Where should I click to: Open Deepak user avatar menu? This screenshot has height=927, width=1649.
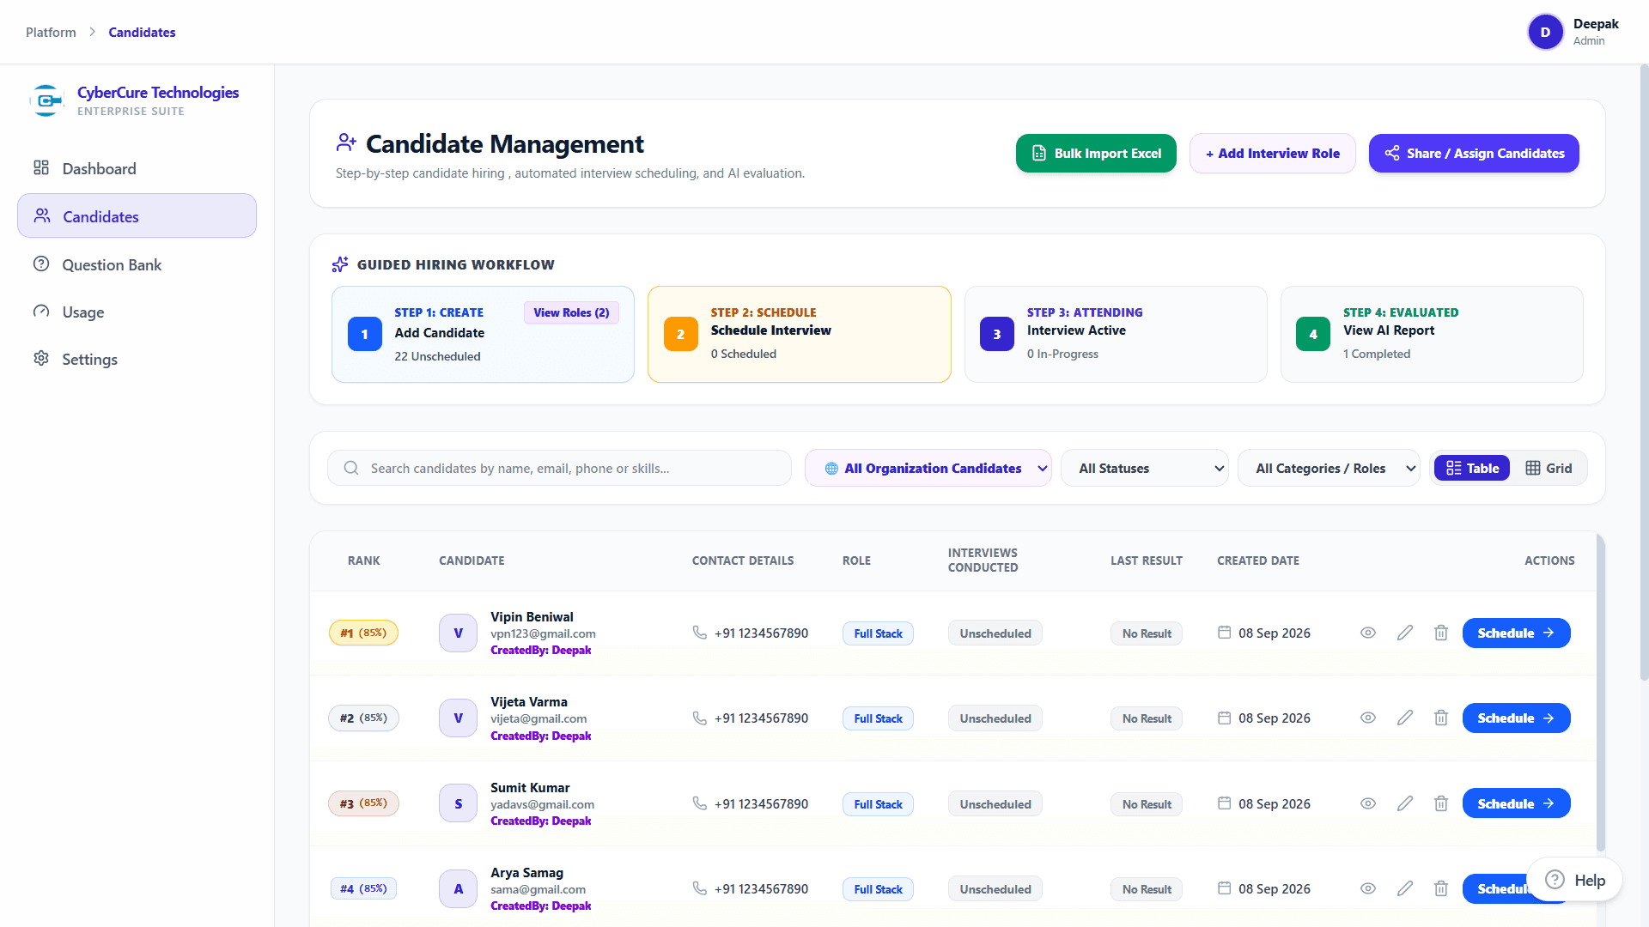pyautogui.click(x=1545, y=32)
